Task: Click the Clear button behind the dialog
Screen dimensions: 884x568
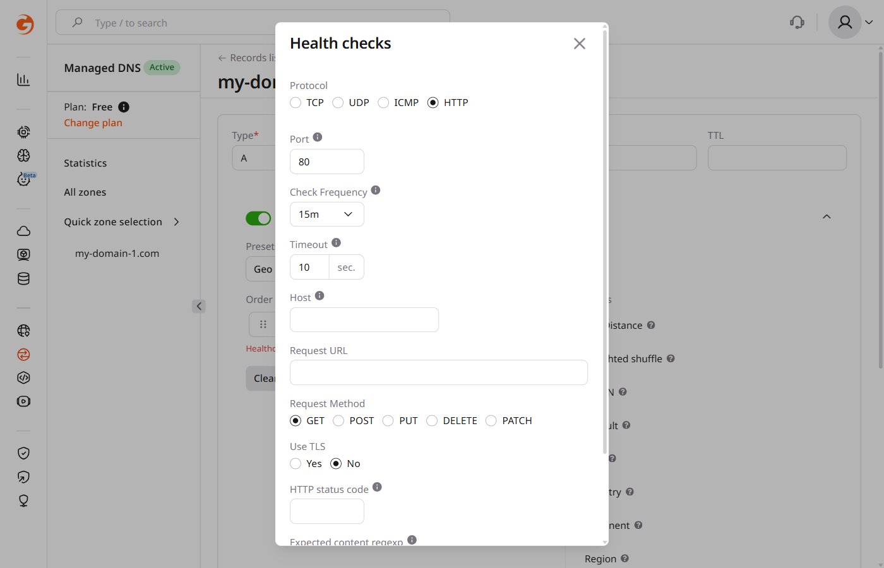Action: pyautogui.click(x=261, y=379)
